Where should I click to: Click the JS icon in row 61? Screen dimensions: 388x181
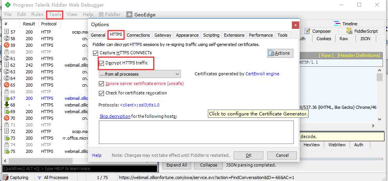point(7,59)
